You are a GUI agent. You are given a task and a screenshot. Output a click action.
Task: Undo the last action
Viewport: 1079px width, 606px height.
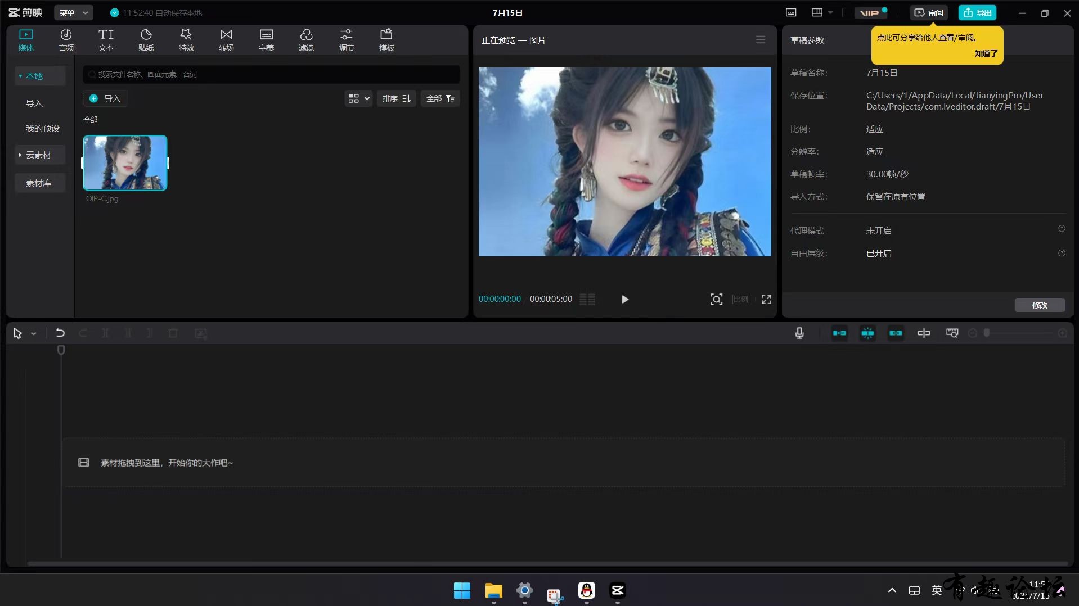60,333
